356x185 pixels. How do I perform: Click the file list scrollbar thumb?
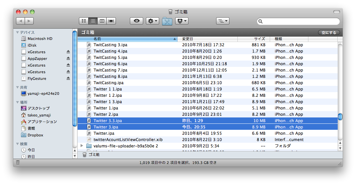click(340, 117)
